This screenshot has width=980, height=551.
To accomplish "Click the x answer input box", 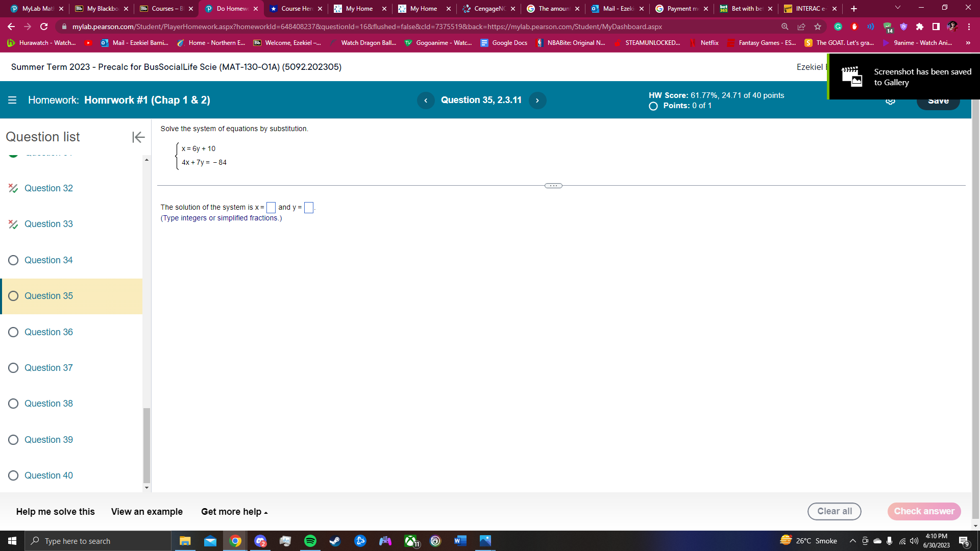I will point(271,208).
